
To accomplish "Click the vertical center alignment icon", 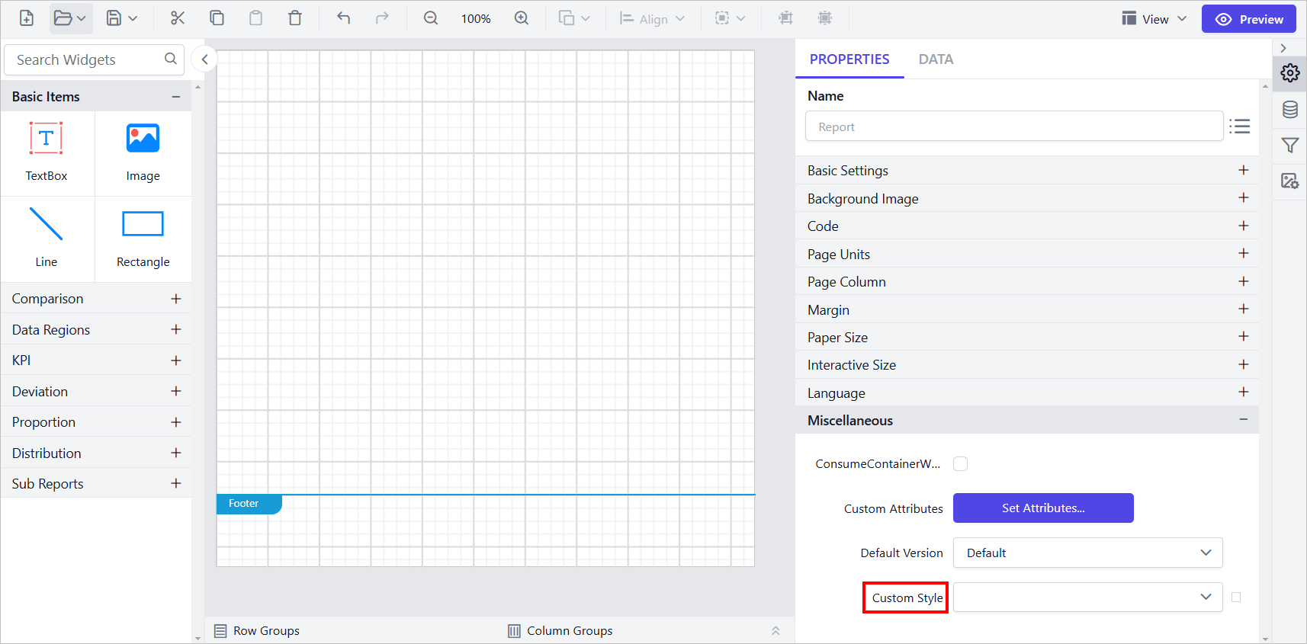I will click(824, 18).
